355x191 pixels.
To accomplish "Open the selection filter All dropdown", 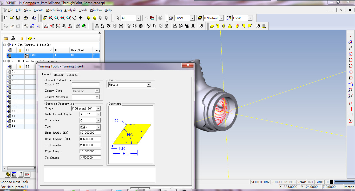I will click(139, 18).
